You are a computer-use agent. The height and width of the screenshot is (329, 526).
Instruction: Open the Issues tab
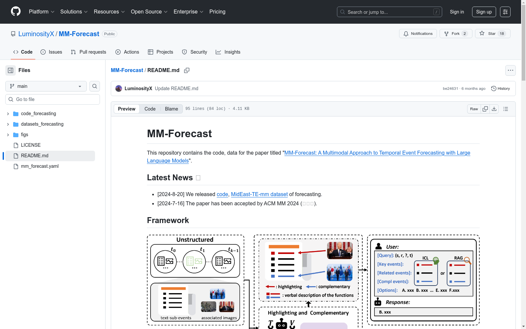(51, 52)
